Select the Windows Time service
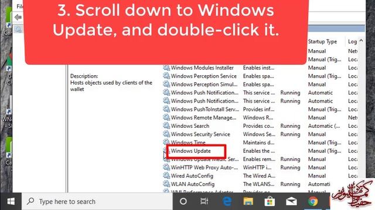Image resolution: width=375 pixels, height=210 pixels. pyautogui.click(x=188, y=142)
